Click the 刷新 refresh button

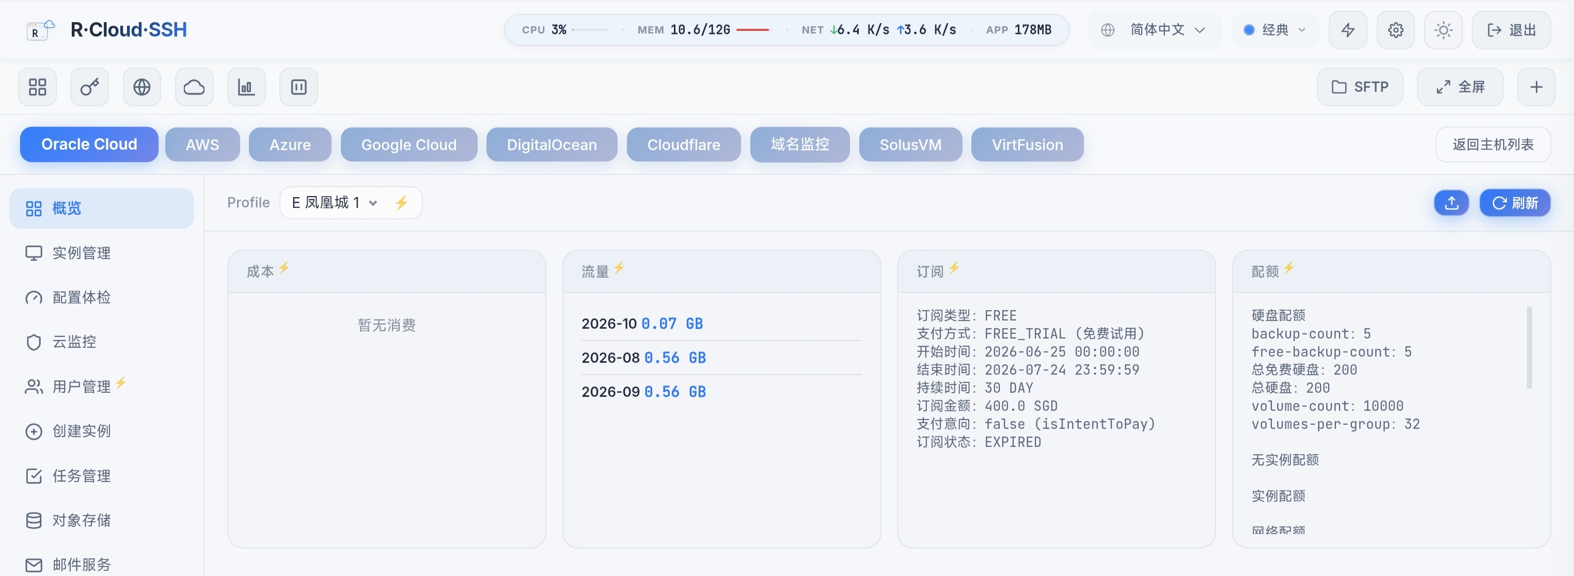click(1515, 203)
